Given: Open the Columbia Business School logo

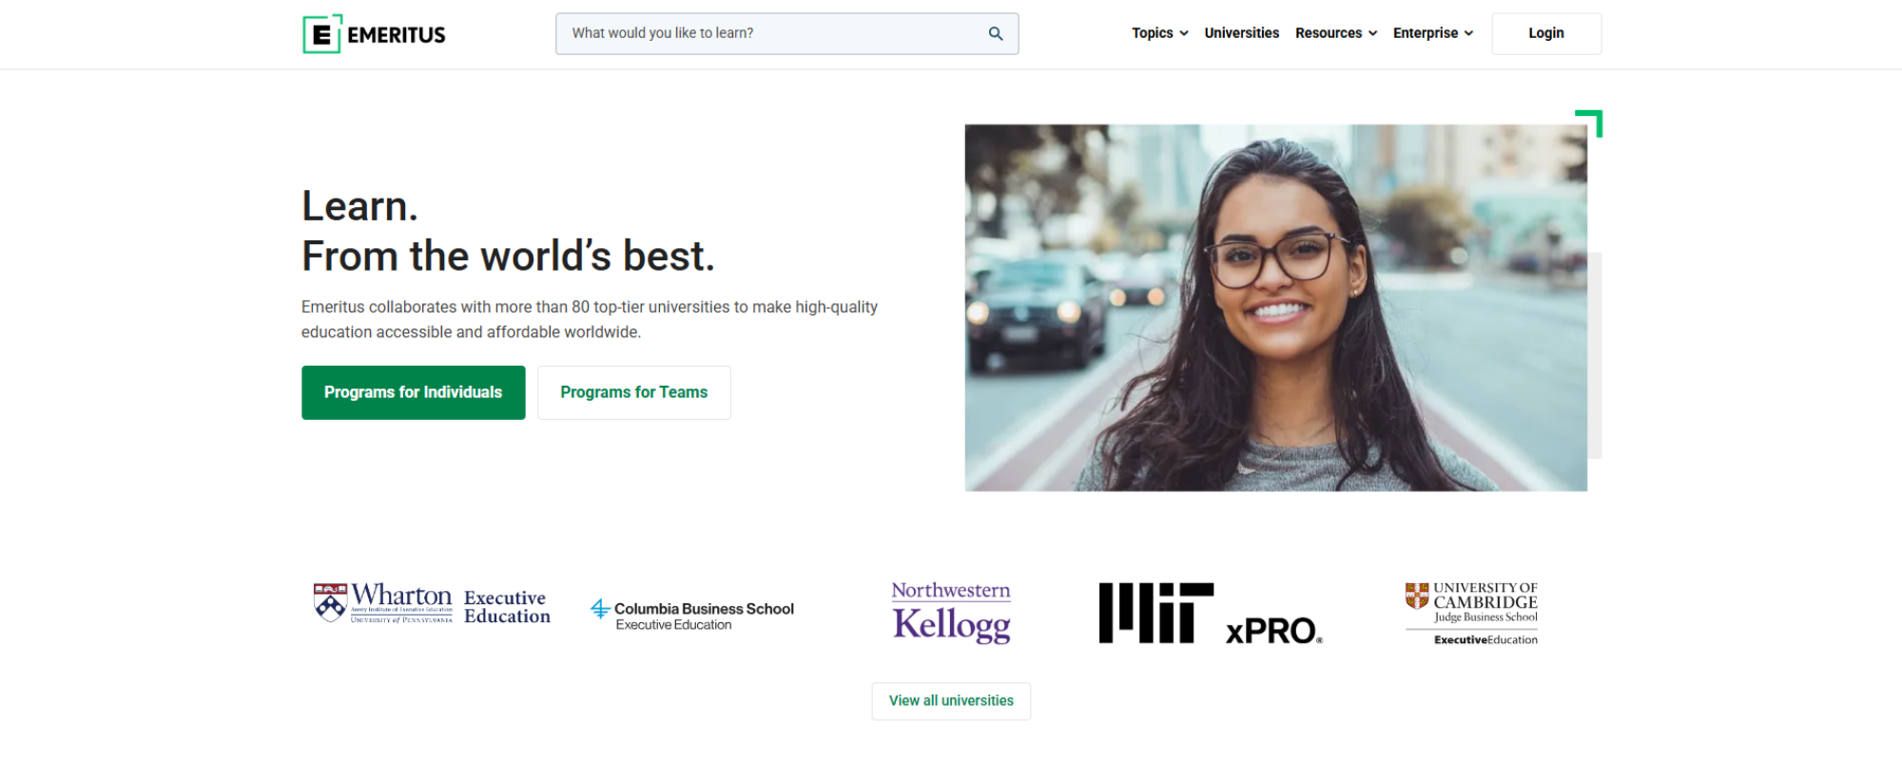Looking at the screenshot, I should point(691,615).
